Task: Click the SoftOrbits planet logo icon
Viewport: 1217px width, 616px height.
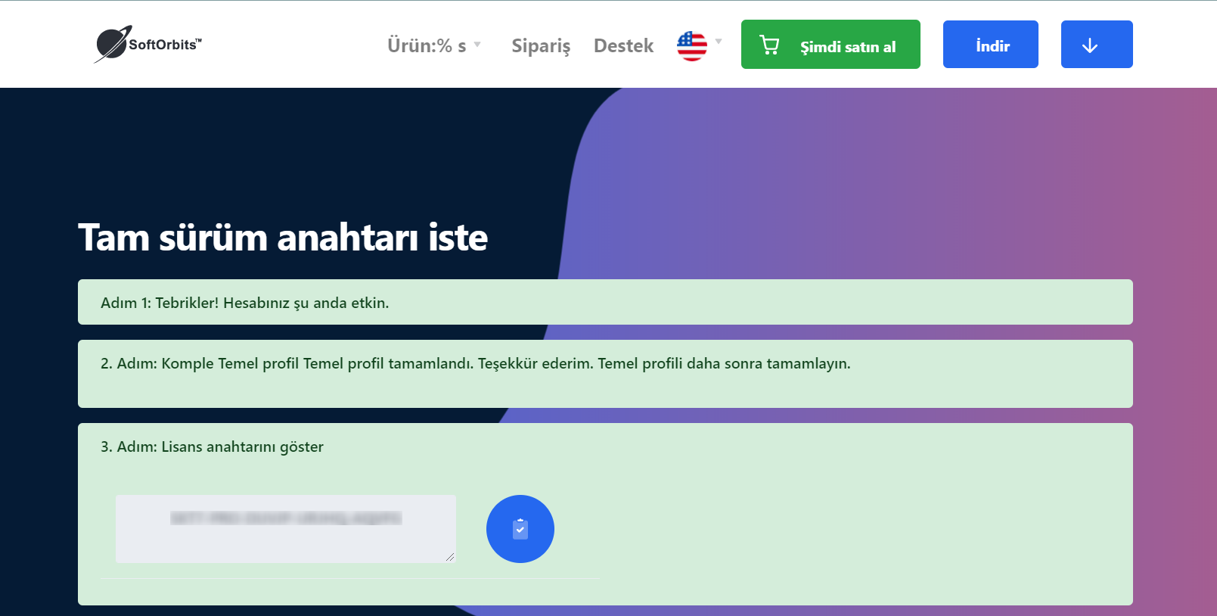Action: click(x=112, y=44)
